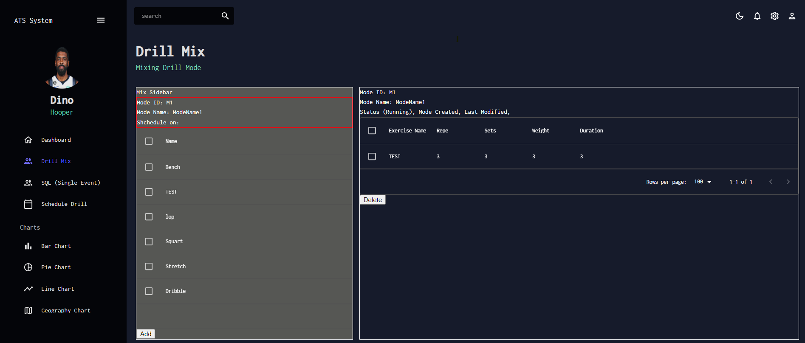
Task: Select the TEST row checkbox in mode table
Action: tap(372, 157)
